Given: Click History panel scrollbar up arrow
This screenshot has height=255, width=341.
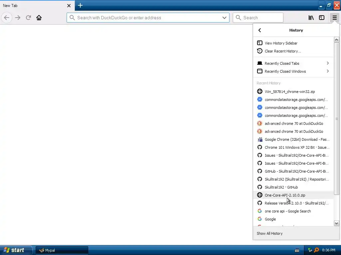Looking at the screenshot, I should click(336, 40).
